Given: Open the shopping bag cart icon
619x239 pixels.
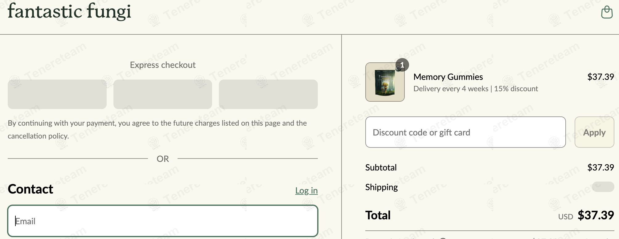Looking at the screenshot, I should tap(607, 12).
